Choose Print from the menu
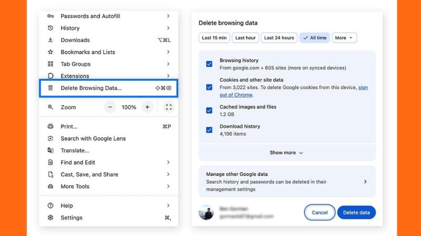Viewport: 421px width, 236px height. (x=108, y=126)
